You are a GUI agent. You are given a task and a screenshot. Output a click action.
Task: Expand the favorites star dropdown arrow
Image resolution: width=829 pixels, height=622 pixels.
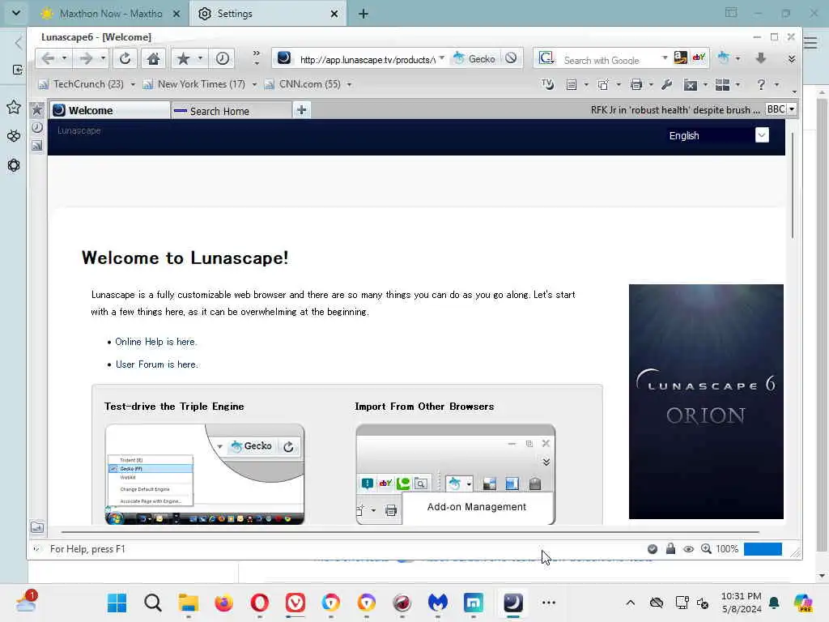coord(201,58)
